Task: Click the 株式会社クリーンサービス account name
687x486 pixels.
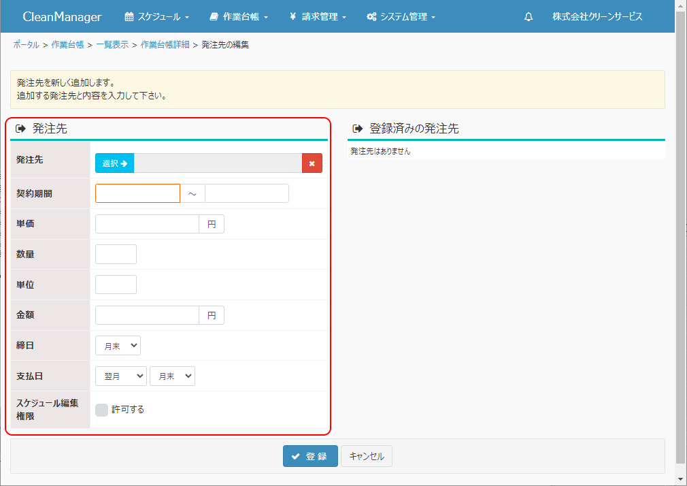Action: (597, 17)
